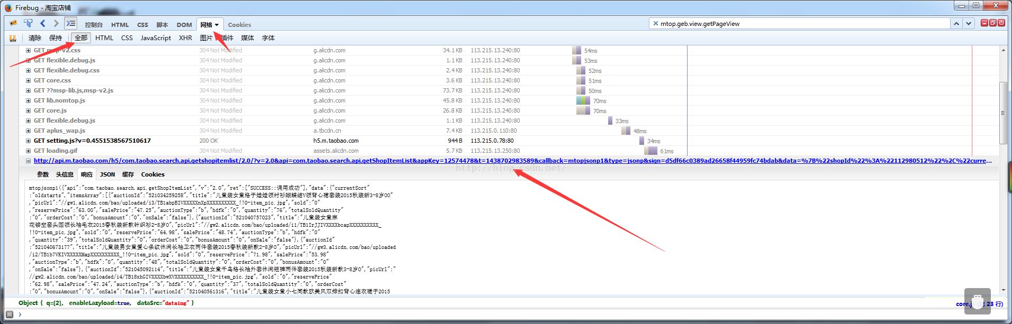This screenshot has height=324, width=1012.
Task: Expand the GET core.js request row
Action: pyautogui.click(x=28, y=110)
